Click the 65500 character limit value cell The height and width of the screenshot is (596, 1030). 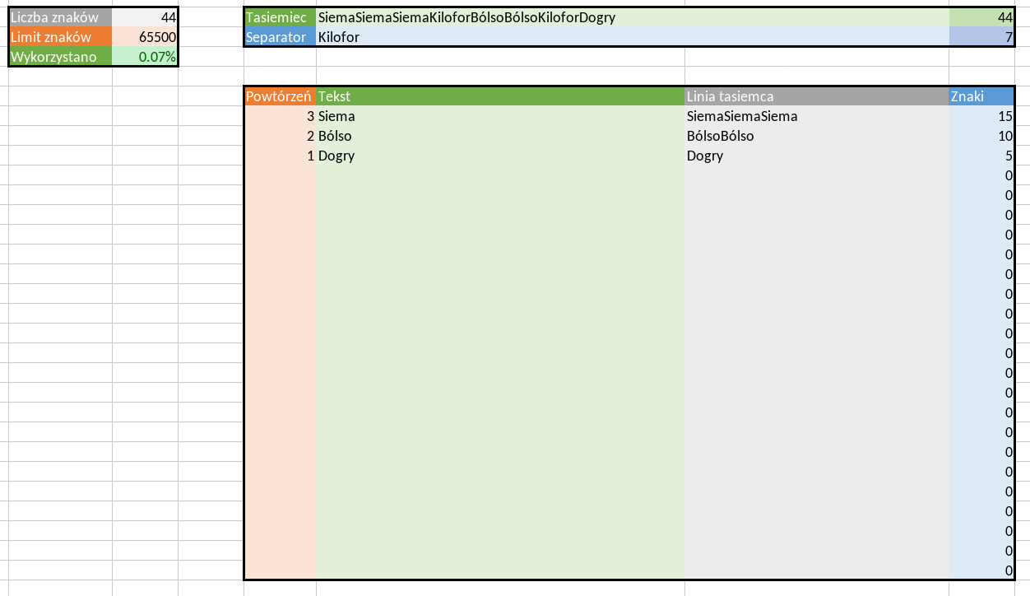[x=145, y=37]
